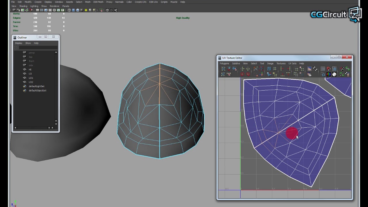Click the Flip UVs horizontally icon
Screen dimensions: 368x207
pyautogui.click(x=242, y=69)
